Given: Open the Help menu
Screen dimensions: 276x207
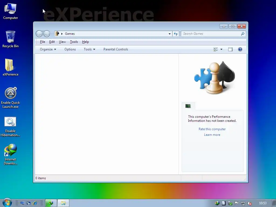Looking at the screenshot, I should [x=85, y=42].
